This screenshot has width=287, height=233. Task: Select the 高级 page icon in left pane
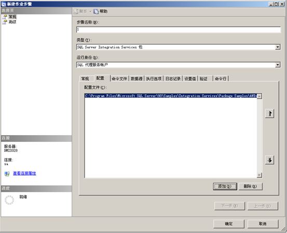pyautogui.click(x=5, y=22)
